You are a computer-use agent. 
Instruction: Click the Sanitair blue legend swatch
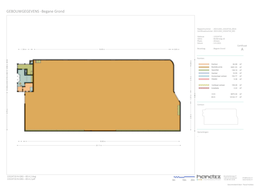tap(204, 72)
